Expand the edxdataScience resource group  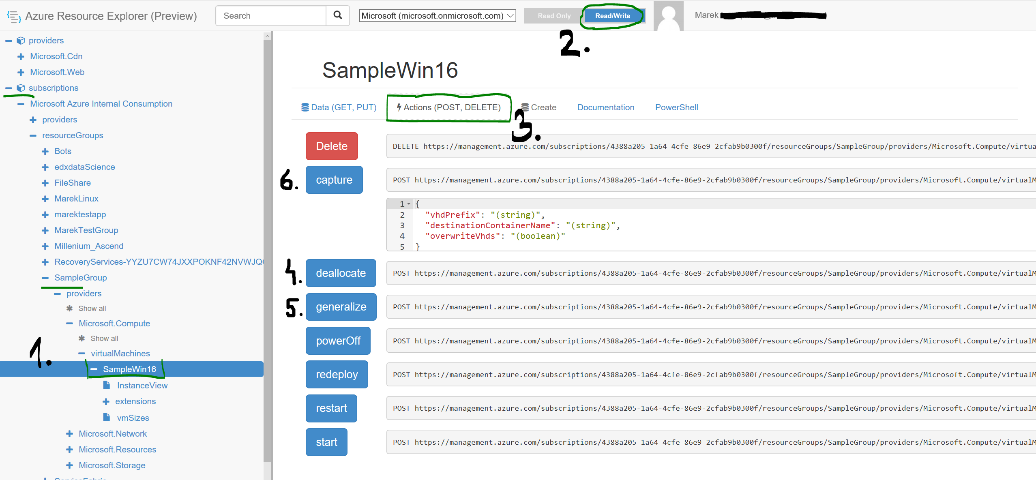45,167
